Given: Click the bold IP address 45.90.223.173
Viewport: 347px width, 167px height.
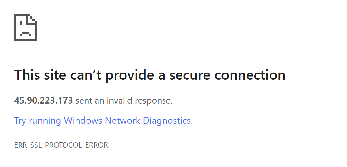Looking at the screenshot, I should pos(43,101).
